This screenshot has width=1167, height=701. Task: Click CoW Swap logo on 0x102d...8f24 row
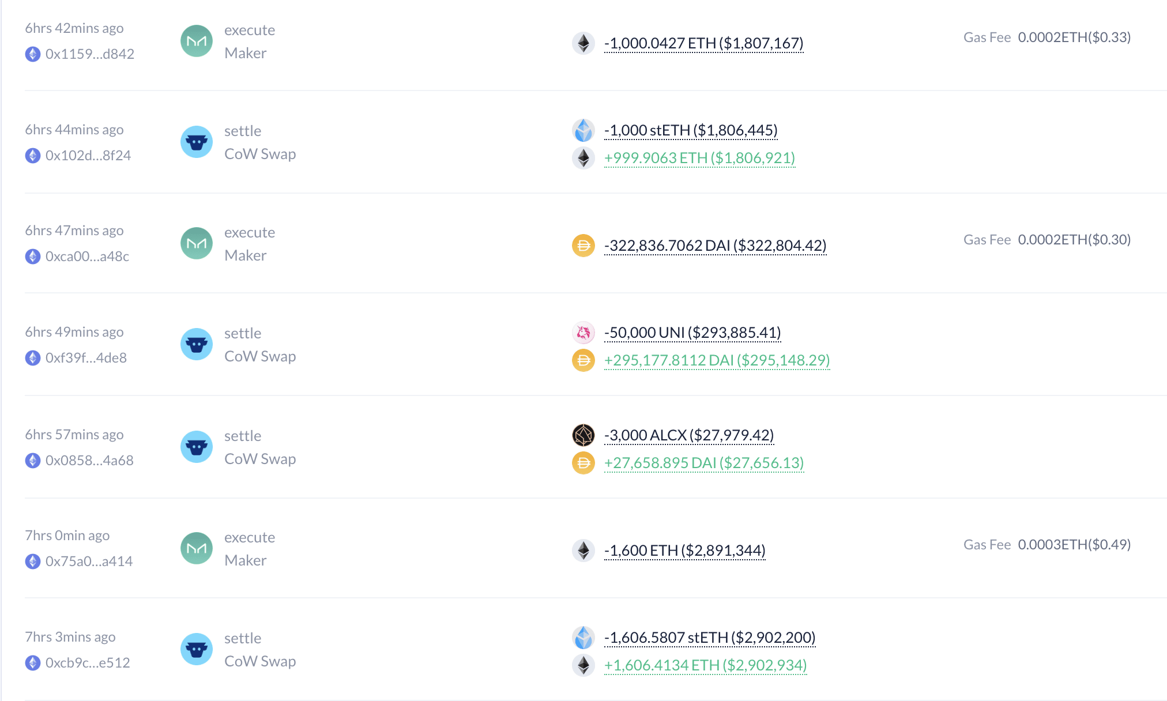[197, 142]
